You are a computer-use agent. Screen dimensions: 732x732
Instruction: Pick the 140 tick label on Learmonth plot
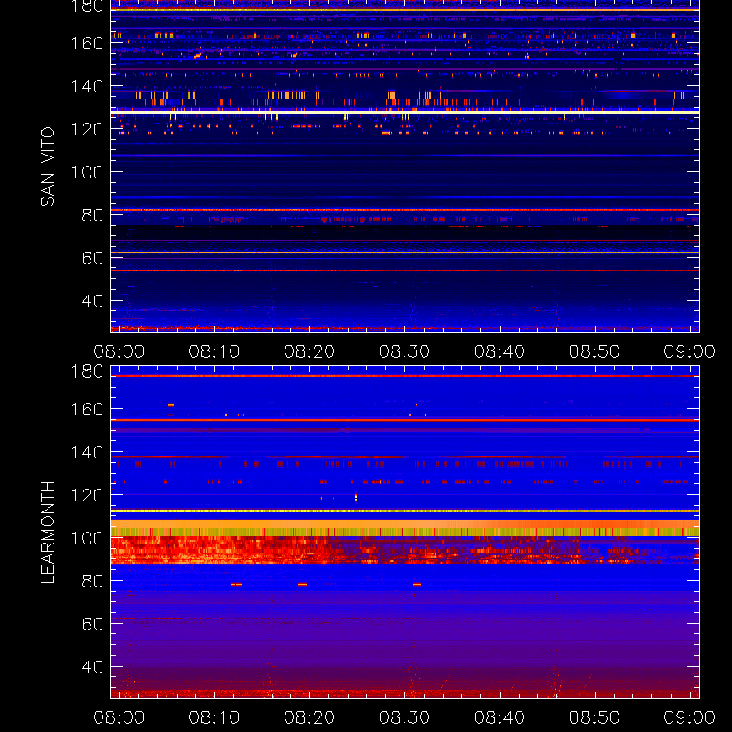(87, 452)
